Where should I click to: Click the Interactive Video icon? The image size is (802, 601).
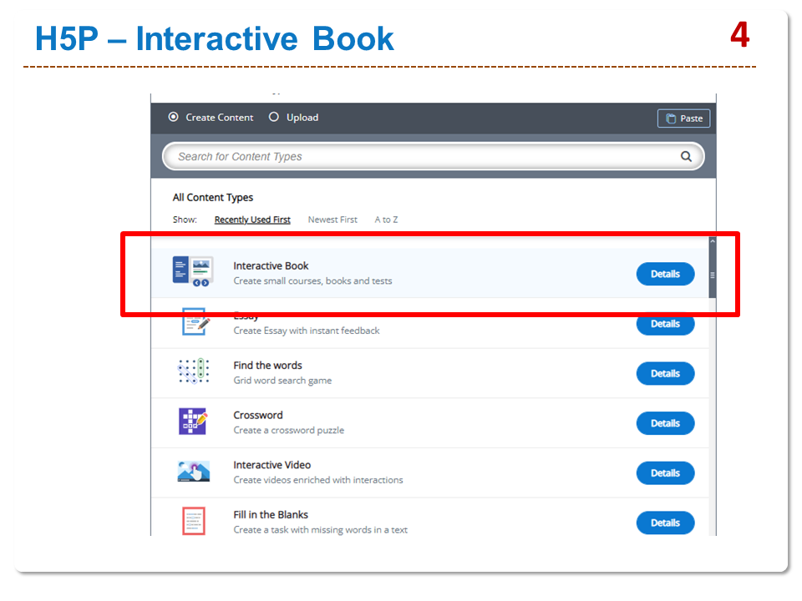point(193,472)
